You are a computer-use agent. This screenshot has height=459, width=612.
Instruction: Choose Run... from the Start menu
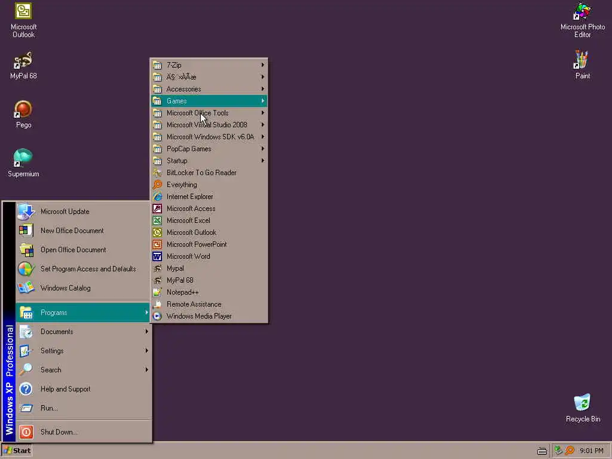pyautogui.click(x=82, y=408)
